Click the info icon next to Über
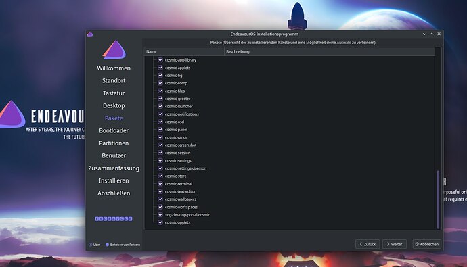This screenshot has width=467, height=267. [90, 245]
